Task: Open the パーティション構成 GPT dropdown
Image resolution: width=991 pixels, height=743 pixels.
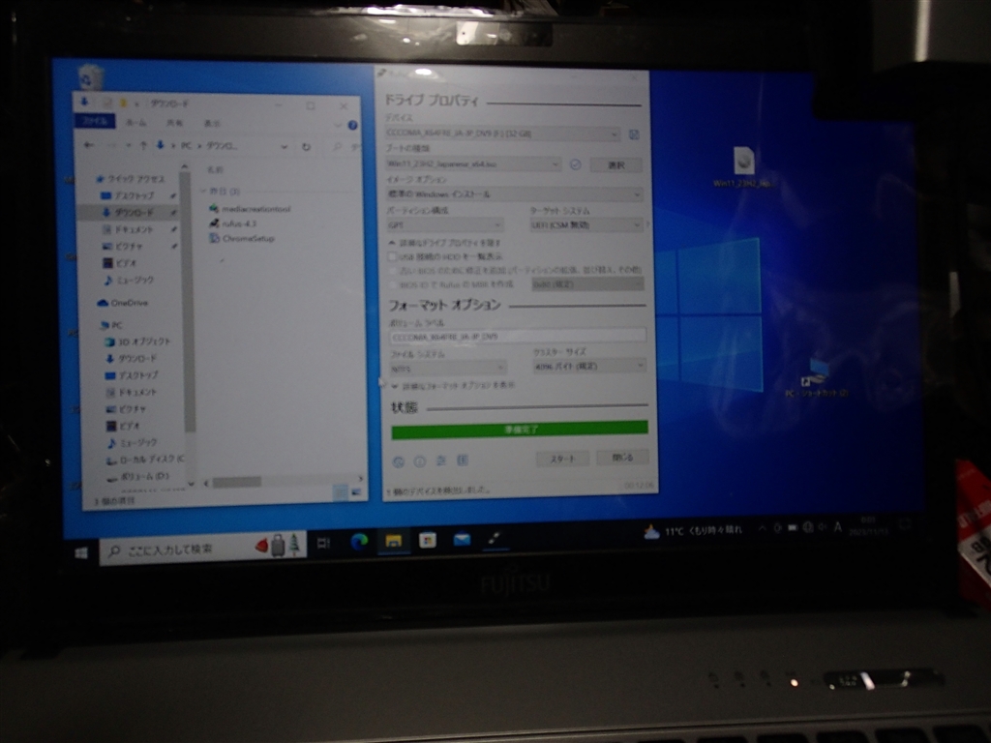Action: [x=445, y=224]
